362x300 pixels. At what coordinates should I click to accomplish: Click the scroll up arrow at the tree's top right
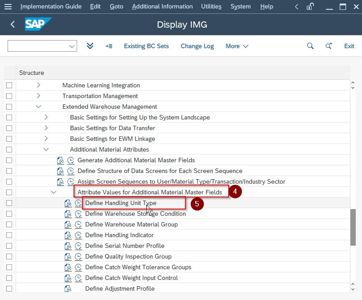pyautogui.click(x=353, y=82)
